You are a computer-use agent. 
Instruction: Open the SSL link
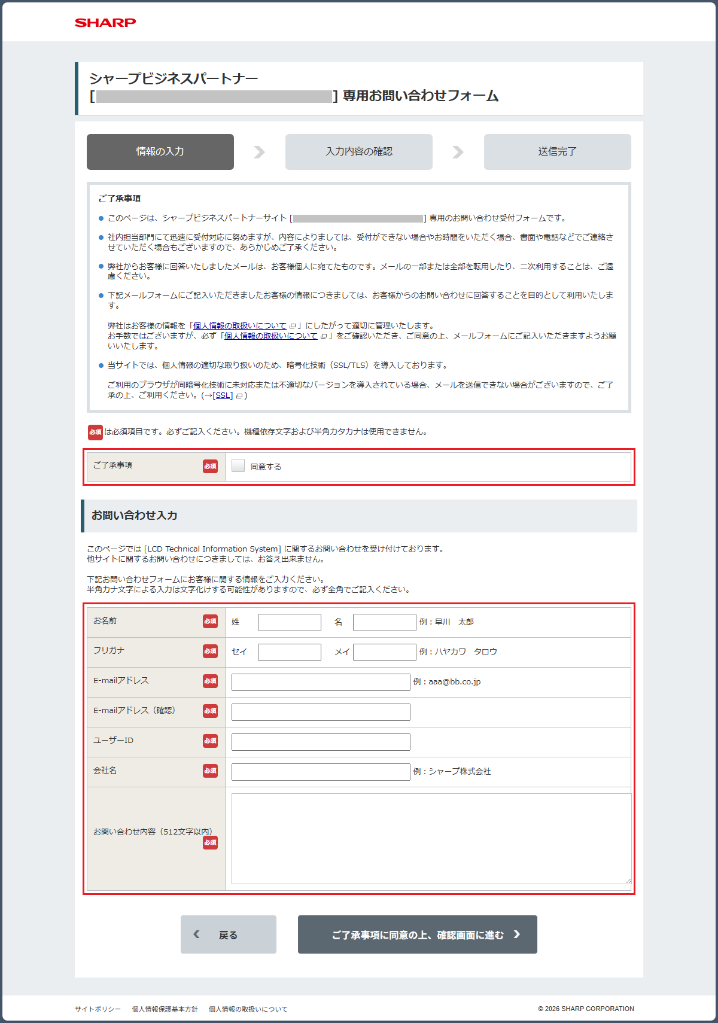[x=223, y=395]
